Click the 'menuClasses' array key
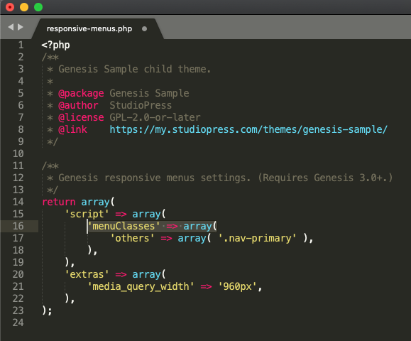 click(124, 226)
